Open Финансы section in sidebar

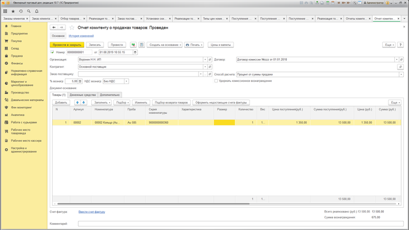[x=17, y=63]
